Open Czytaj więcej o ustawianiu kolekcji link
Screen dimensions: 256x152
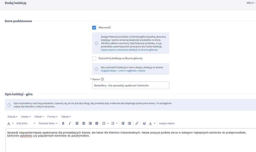coord(129,50)
